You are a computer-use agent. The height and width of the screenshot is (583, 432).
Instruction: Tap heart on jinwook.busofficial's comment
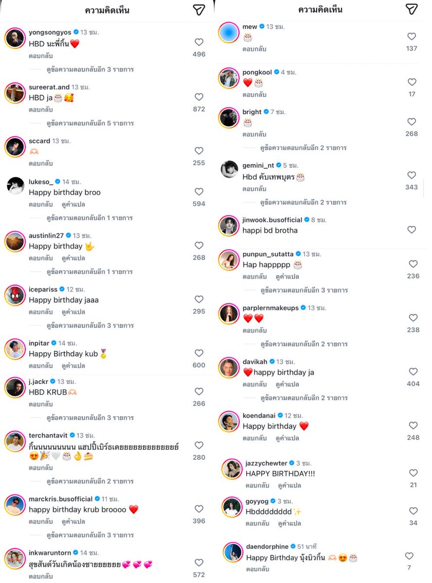(412, 229)
